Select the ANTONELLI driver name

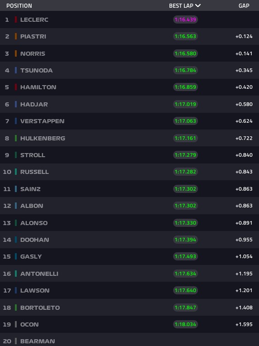click(x=39, y=274)
